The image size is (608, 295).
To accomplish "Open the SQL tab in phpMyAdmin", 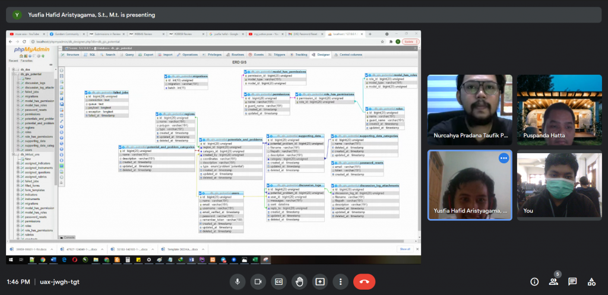I will [90, 55].
